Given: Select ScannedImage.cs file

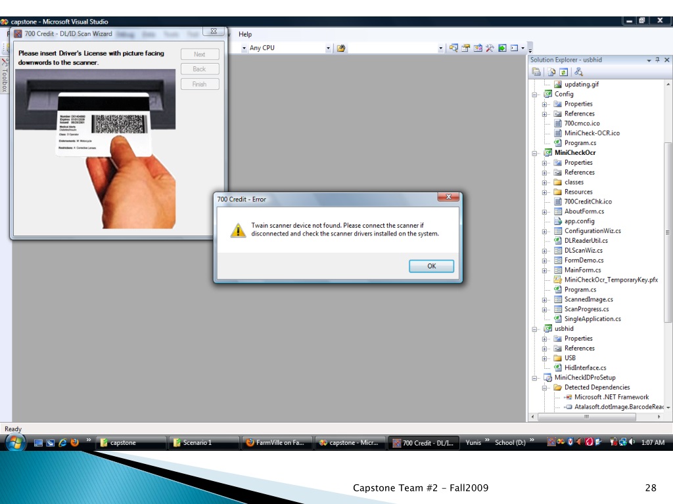Looking at the screenshot, I should 588,299.
